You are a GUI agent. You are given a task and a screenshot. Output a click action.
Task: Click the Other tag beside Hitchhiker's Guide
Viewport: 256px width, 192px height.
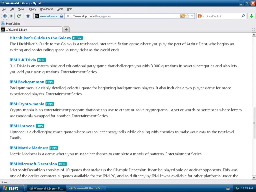[x=77, y=38]
